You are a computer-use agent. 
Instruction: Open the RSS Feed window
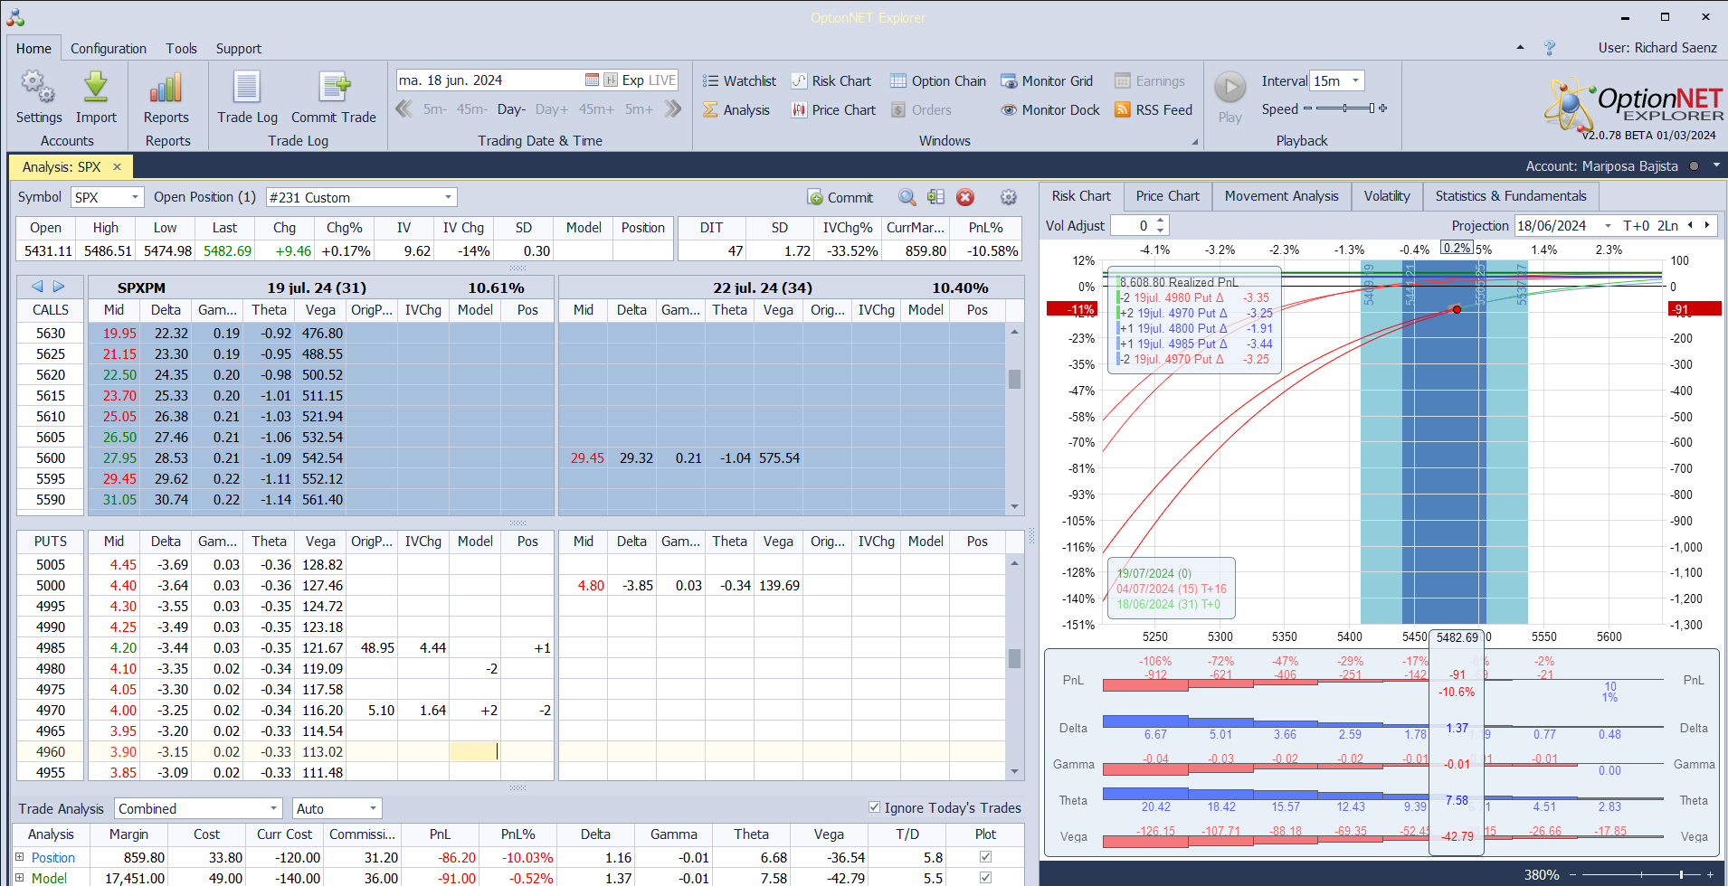click(x=1154, y=109)
